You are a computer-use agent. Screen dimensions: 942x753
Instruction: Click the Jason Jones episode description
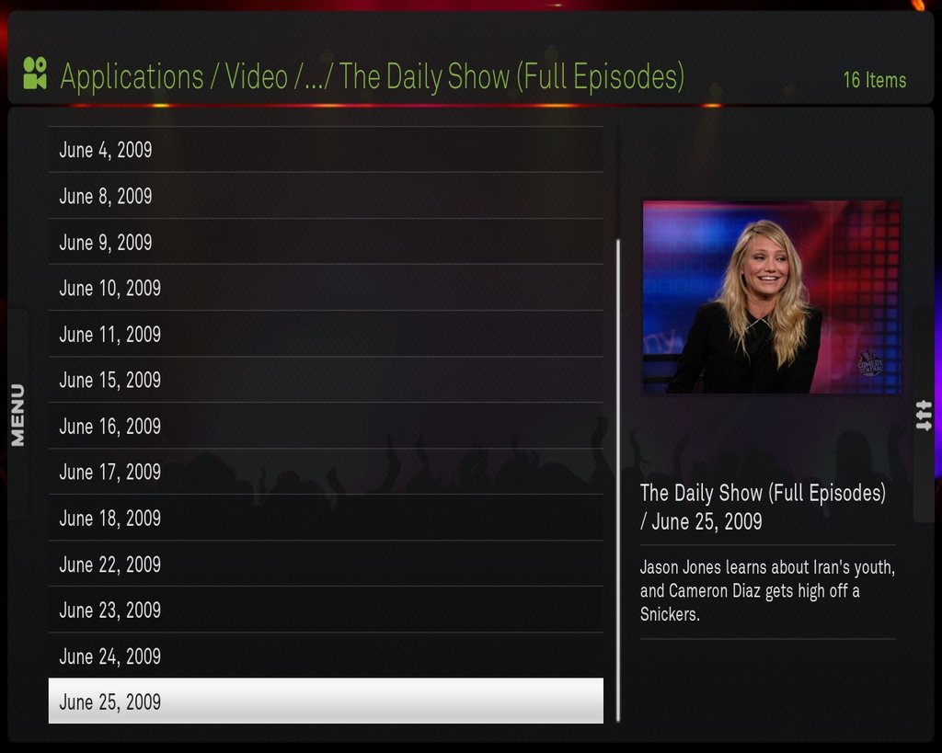(x=767, y=590)
